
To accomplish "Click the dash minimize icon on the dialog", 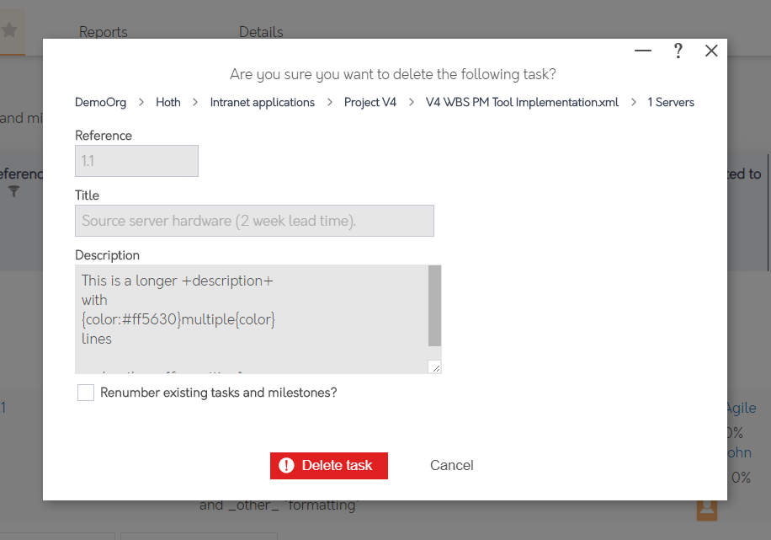I will click(x=642, y=51).
